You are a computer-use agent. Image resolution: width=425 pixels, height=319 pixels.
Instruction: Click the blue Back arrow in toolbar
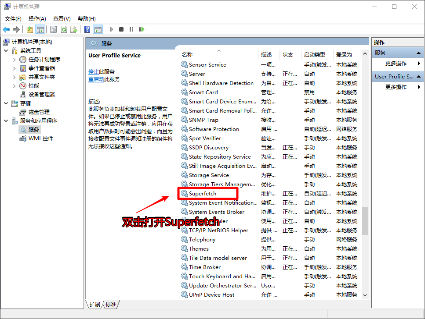click(6, 29)
